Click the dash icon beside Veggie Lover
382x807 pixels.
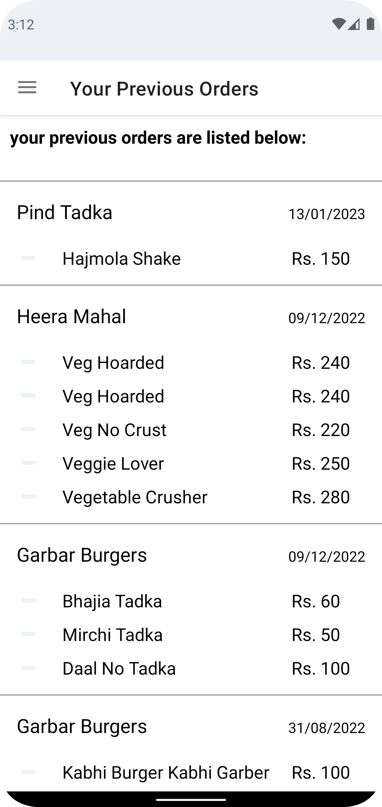click(28, 463)
